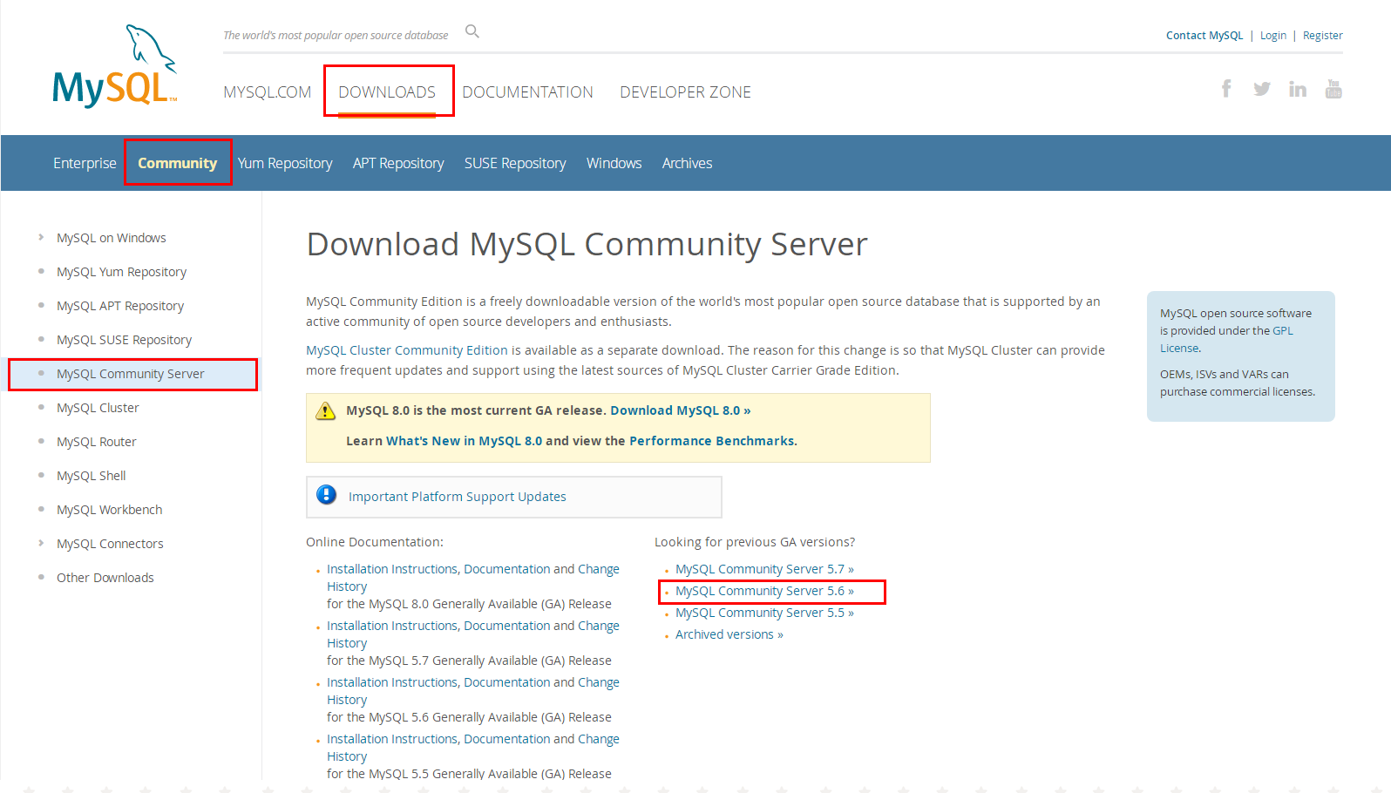The width and height of the screenshot is (1391, 793).
Task: Open the DOWNLOADS main tab
Action: (x=387, y=92)
